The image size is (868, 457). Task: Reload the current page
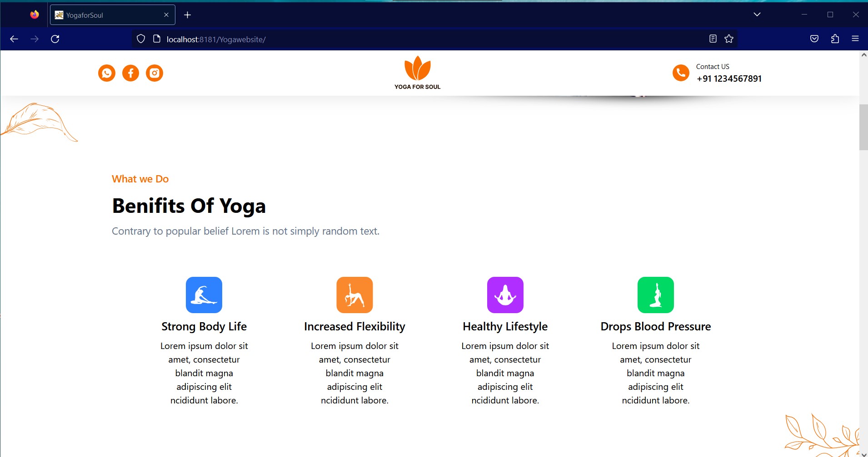pyautogui.click(x=55, y=39)
